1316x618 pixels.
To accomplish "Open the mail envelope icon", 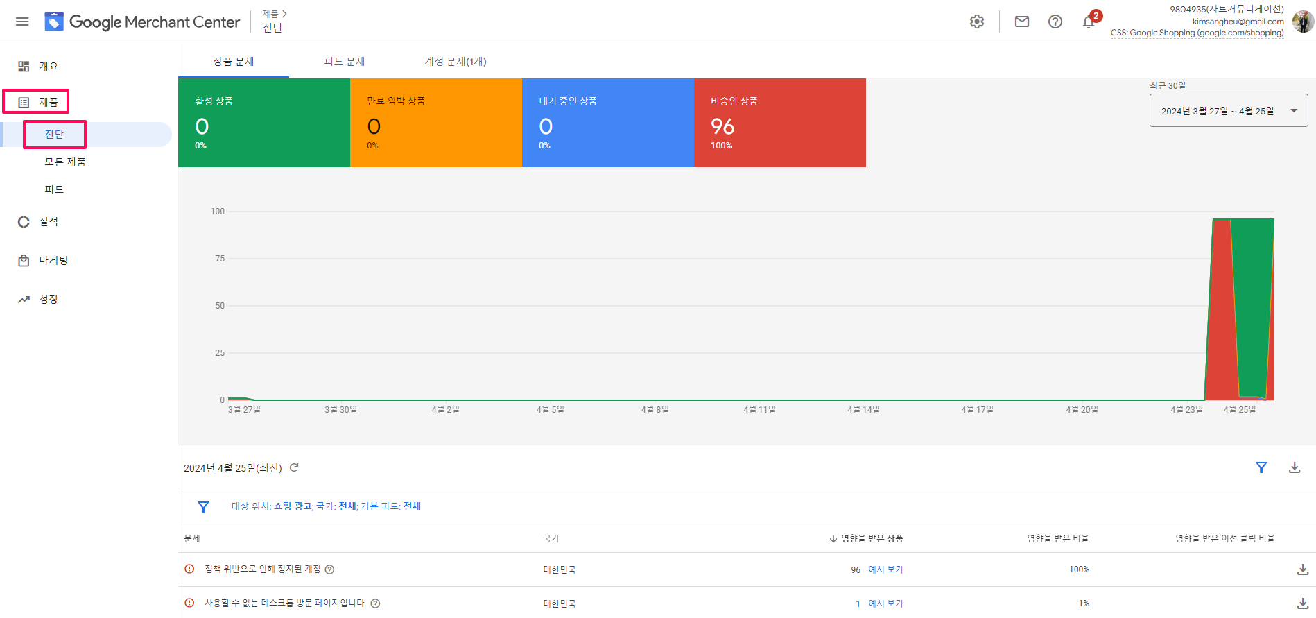I will tap(1022, 22).
